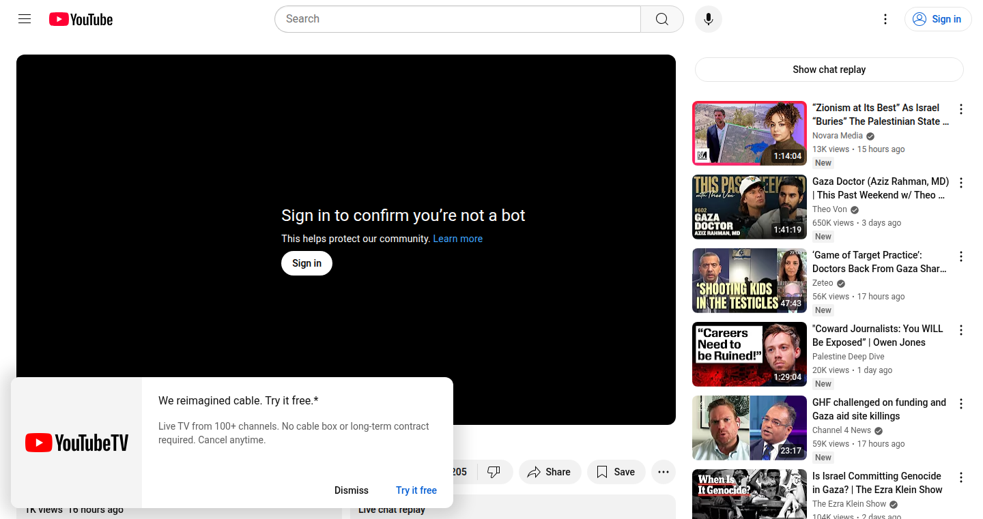Click title "Zionism at Its Best" As Israel
Image resolution: width=983 pixels, height=519 pixels.
pyautogui.click(x=881, y=115)
